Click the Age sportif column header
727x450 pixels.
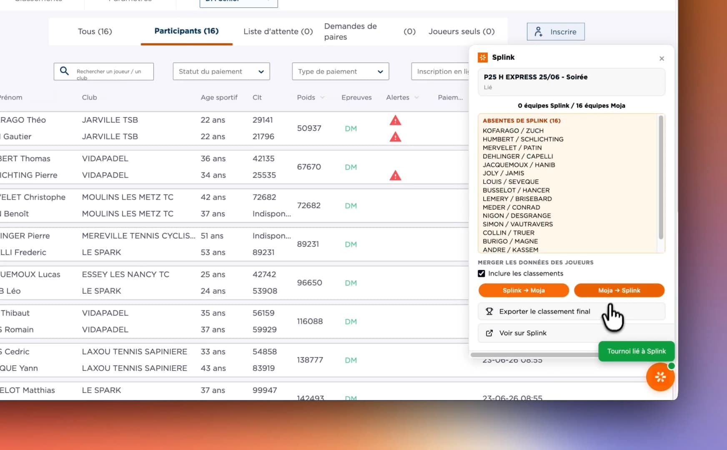tap(219, 97)
